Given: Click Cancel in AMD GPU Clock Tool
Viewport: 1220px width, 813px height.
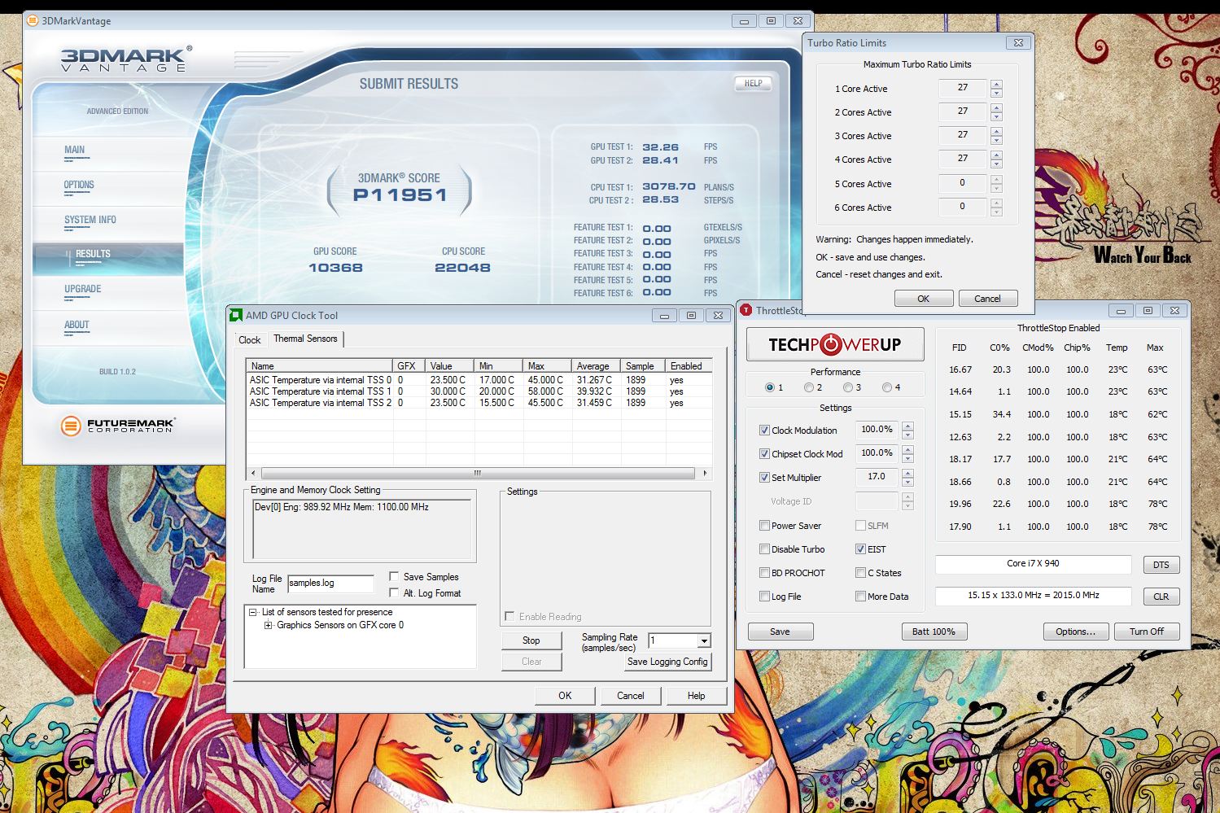Looking at the screenshot, I should [x=630, y=696].
